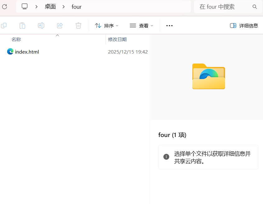This screenshot has height=204, width=263.
Task: Open index.html via its Edge icon
Action: click(x=10, y=51)
